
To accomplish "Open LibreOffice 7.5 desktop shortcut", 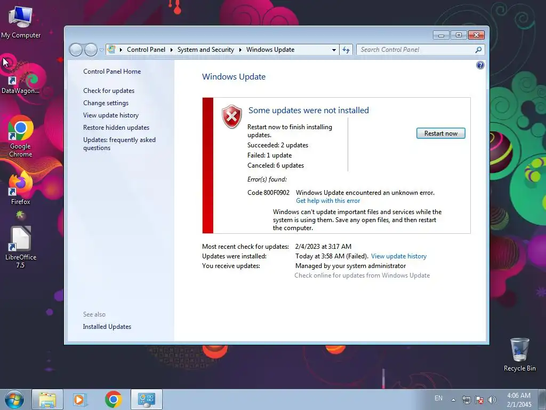I will (21, 247).
